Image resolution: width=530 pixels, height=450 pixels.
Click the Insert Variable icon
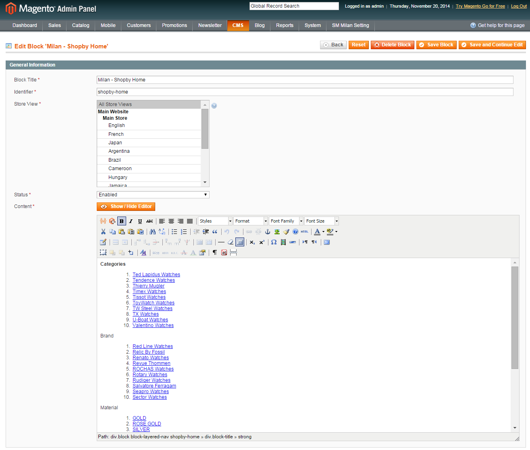(103, 221)
